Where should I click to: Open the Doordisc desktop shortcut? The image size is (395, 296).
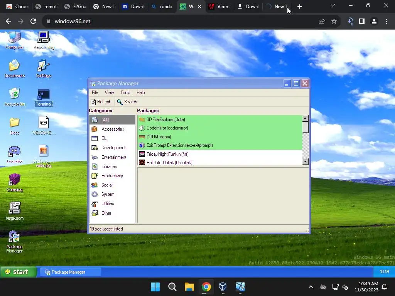click(15, 155)
